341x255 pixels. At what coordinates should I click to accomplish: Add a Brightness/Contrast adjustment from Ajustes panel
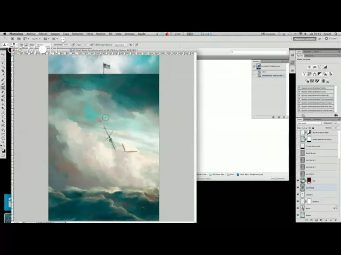(309, 67)
